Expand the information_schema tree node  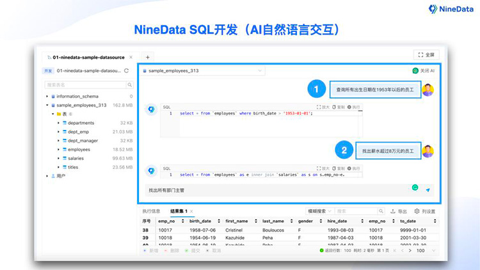click(x=47, y=96)
